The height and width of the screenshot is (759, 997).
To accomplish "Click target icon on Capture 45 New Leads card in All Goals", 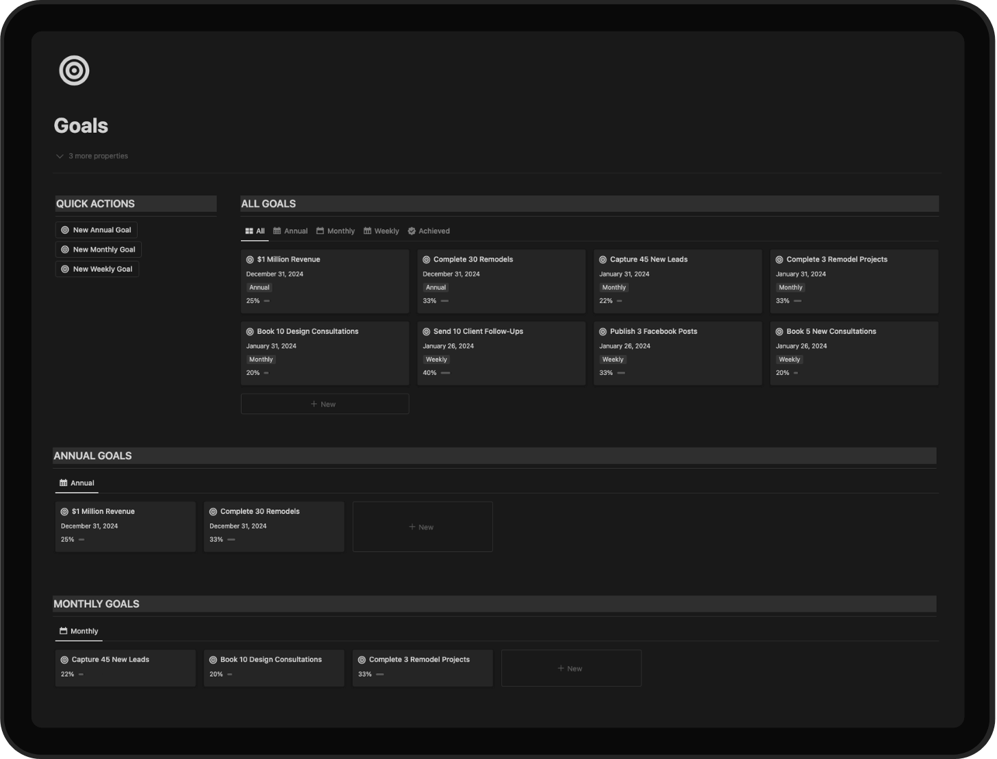I will (603, 260).
